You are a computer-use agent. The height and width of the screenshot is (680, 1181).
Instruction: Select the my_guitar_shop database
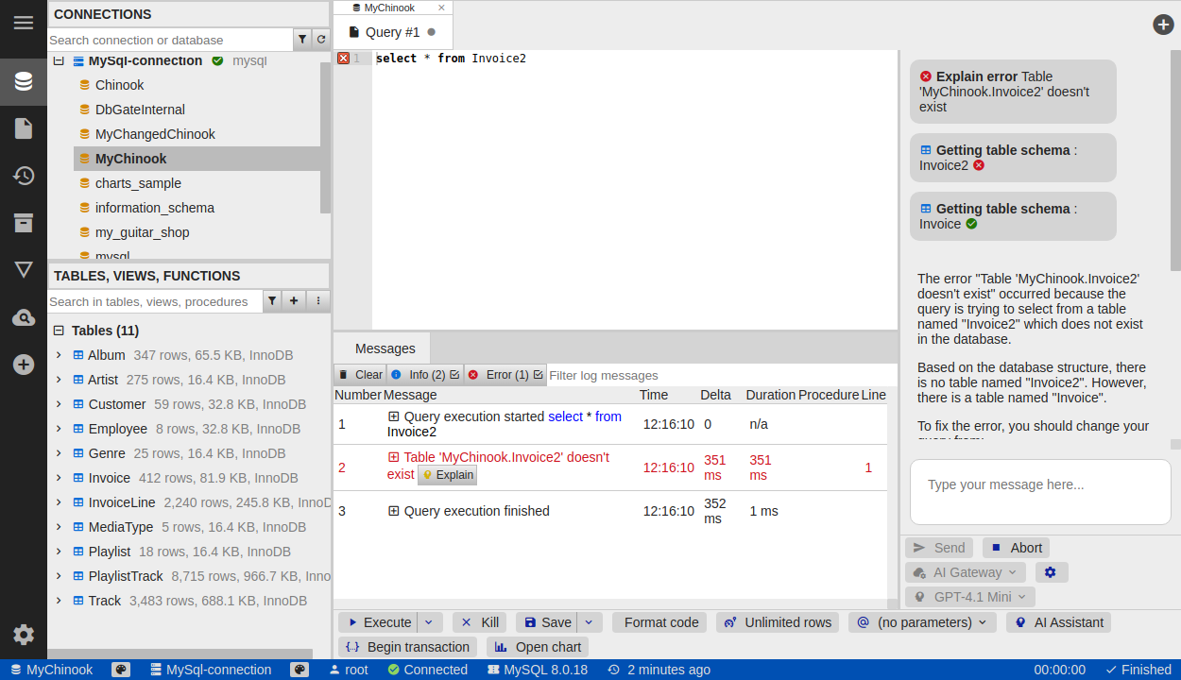[x=142, y=232]
